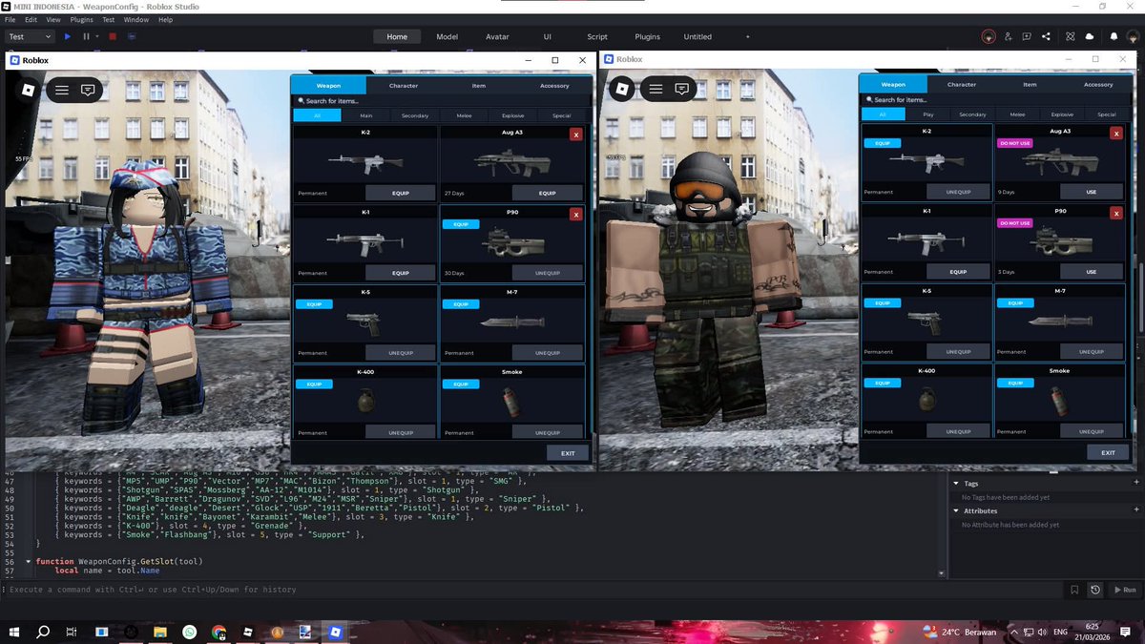
Task: Open the red-circled collaborator avatar in Studio's top bar
Action: coord(989,36)
